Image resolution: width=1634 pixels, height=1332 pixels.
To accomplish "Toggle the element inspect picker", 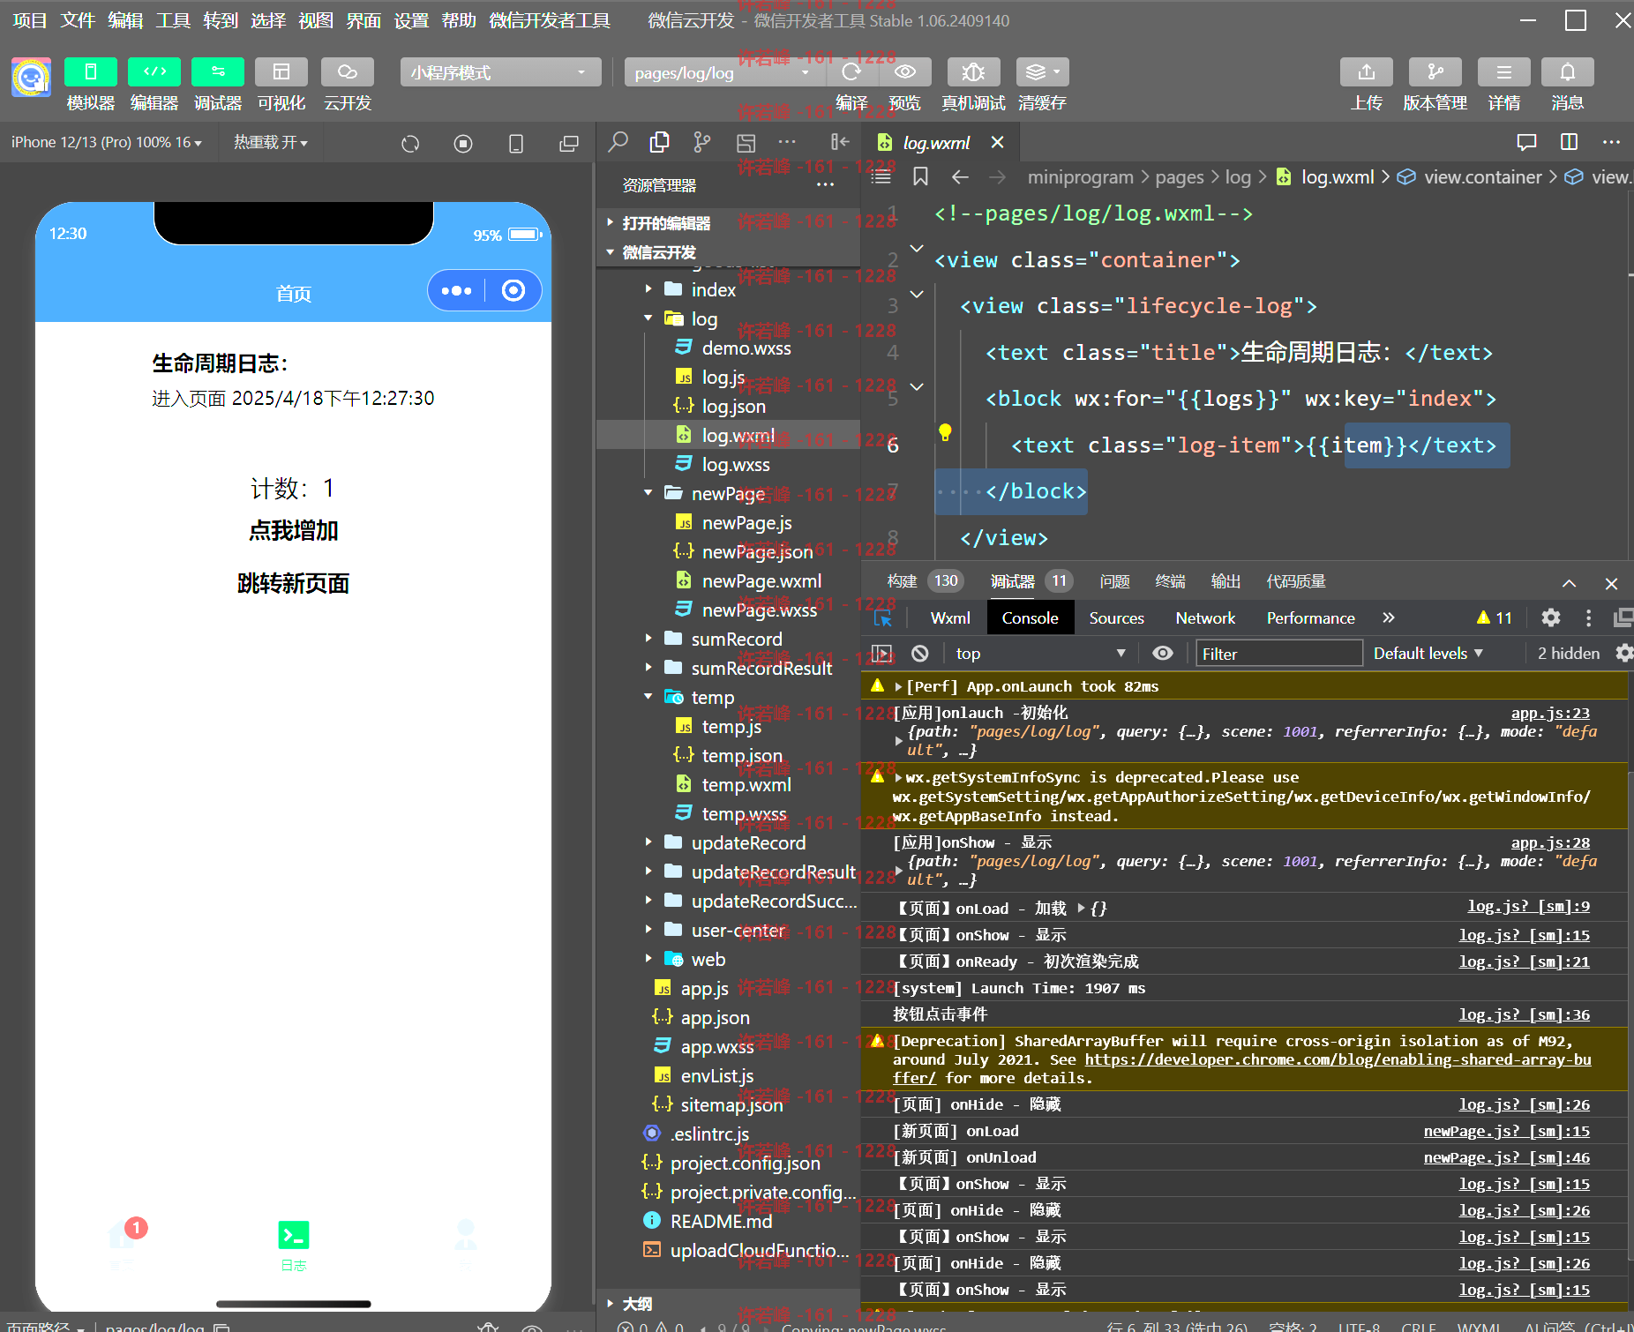I will pos(882,618).
